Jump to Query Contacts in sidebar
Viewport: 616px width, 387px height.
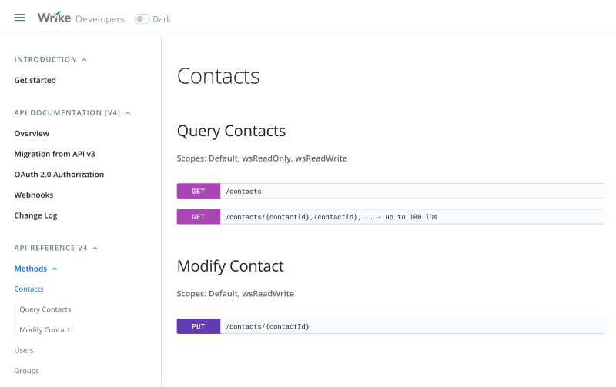pyautogui.click(x=45, y=309)
